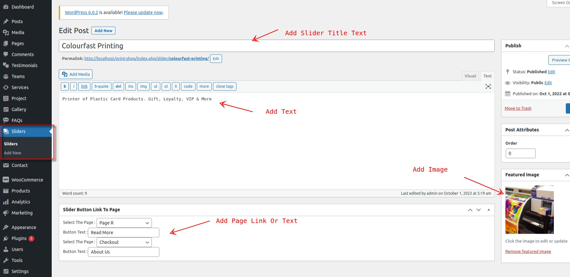570x277 pixels.
Task: Click the WooCommerce icon
Action: tap(6, 180)
